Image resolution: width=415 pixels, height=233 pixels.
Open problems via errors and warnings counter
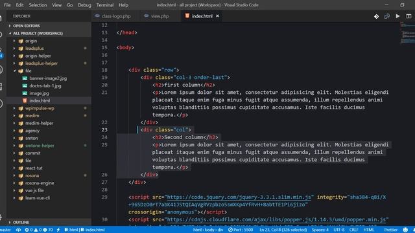tap(39, 230)
